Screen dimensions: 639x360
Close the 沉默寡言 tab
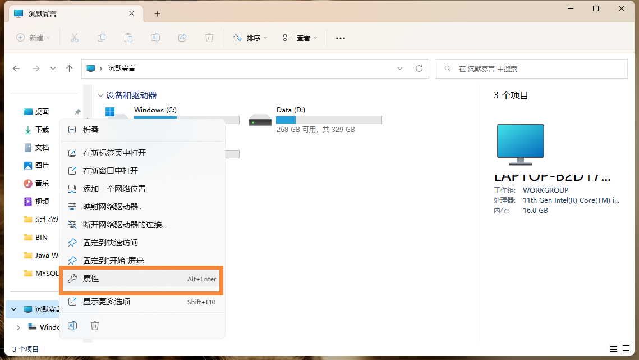pyautogui.click(x=131, y=13)
